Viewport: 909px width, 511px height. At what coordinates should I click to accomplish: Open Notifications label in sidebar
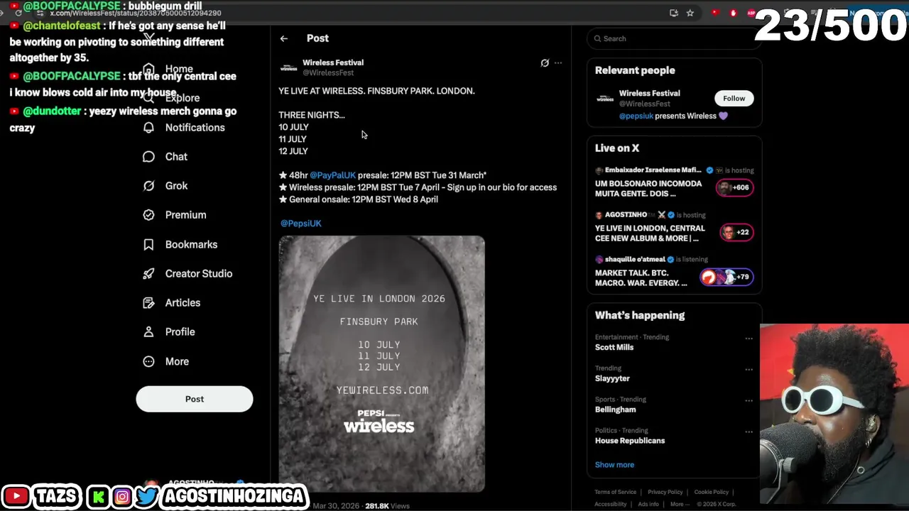(195, 128)
